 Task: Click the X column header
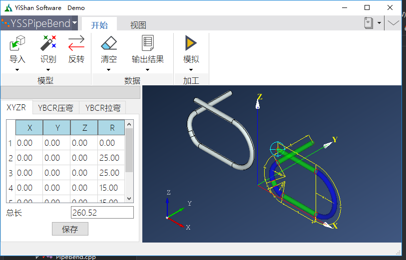pyautogui.click(x=29, y=128)
